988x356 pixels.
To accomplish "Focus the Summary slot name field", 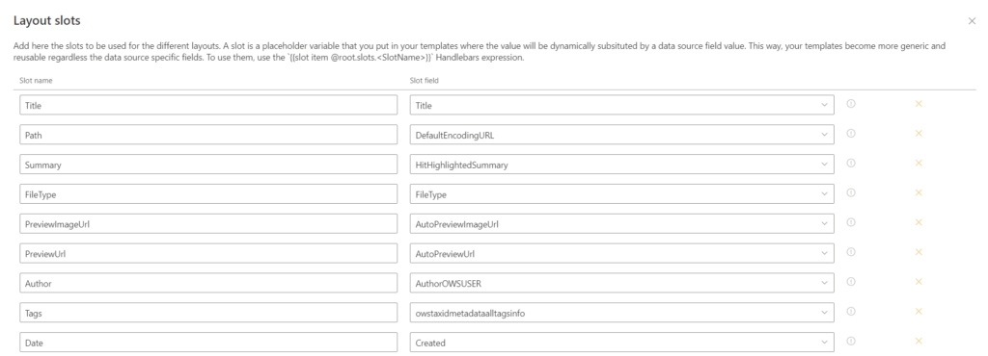I will 208,165.
